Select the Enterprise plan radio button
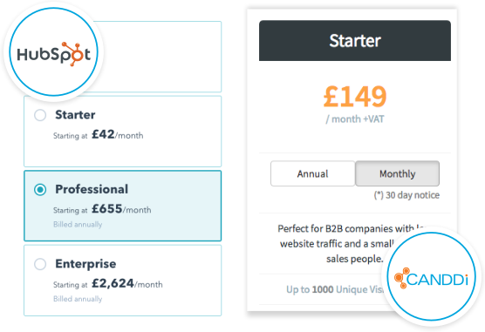Screen dimensions: 485x332 pos(40,264)
